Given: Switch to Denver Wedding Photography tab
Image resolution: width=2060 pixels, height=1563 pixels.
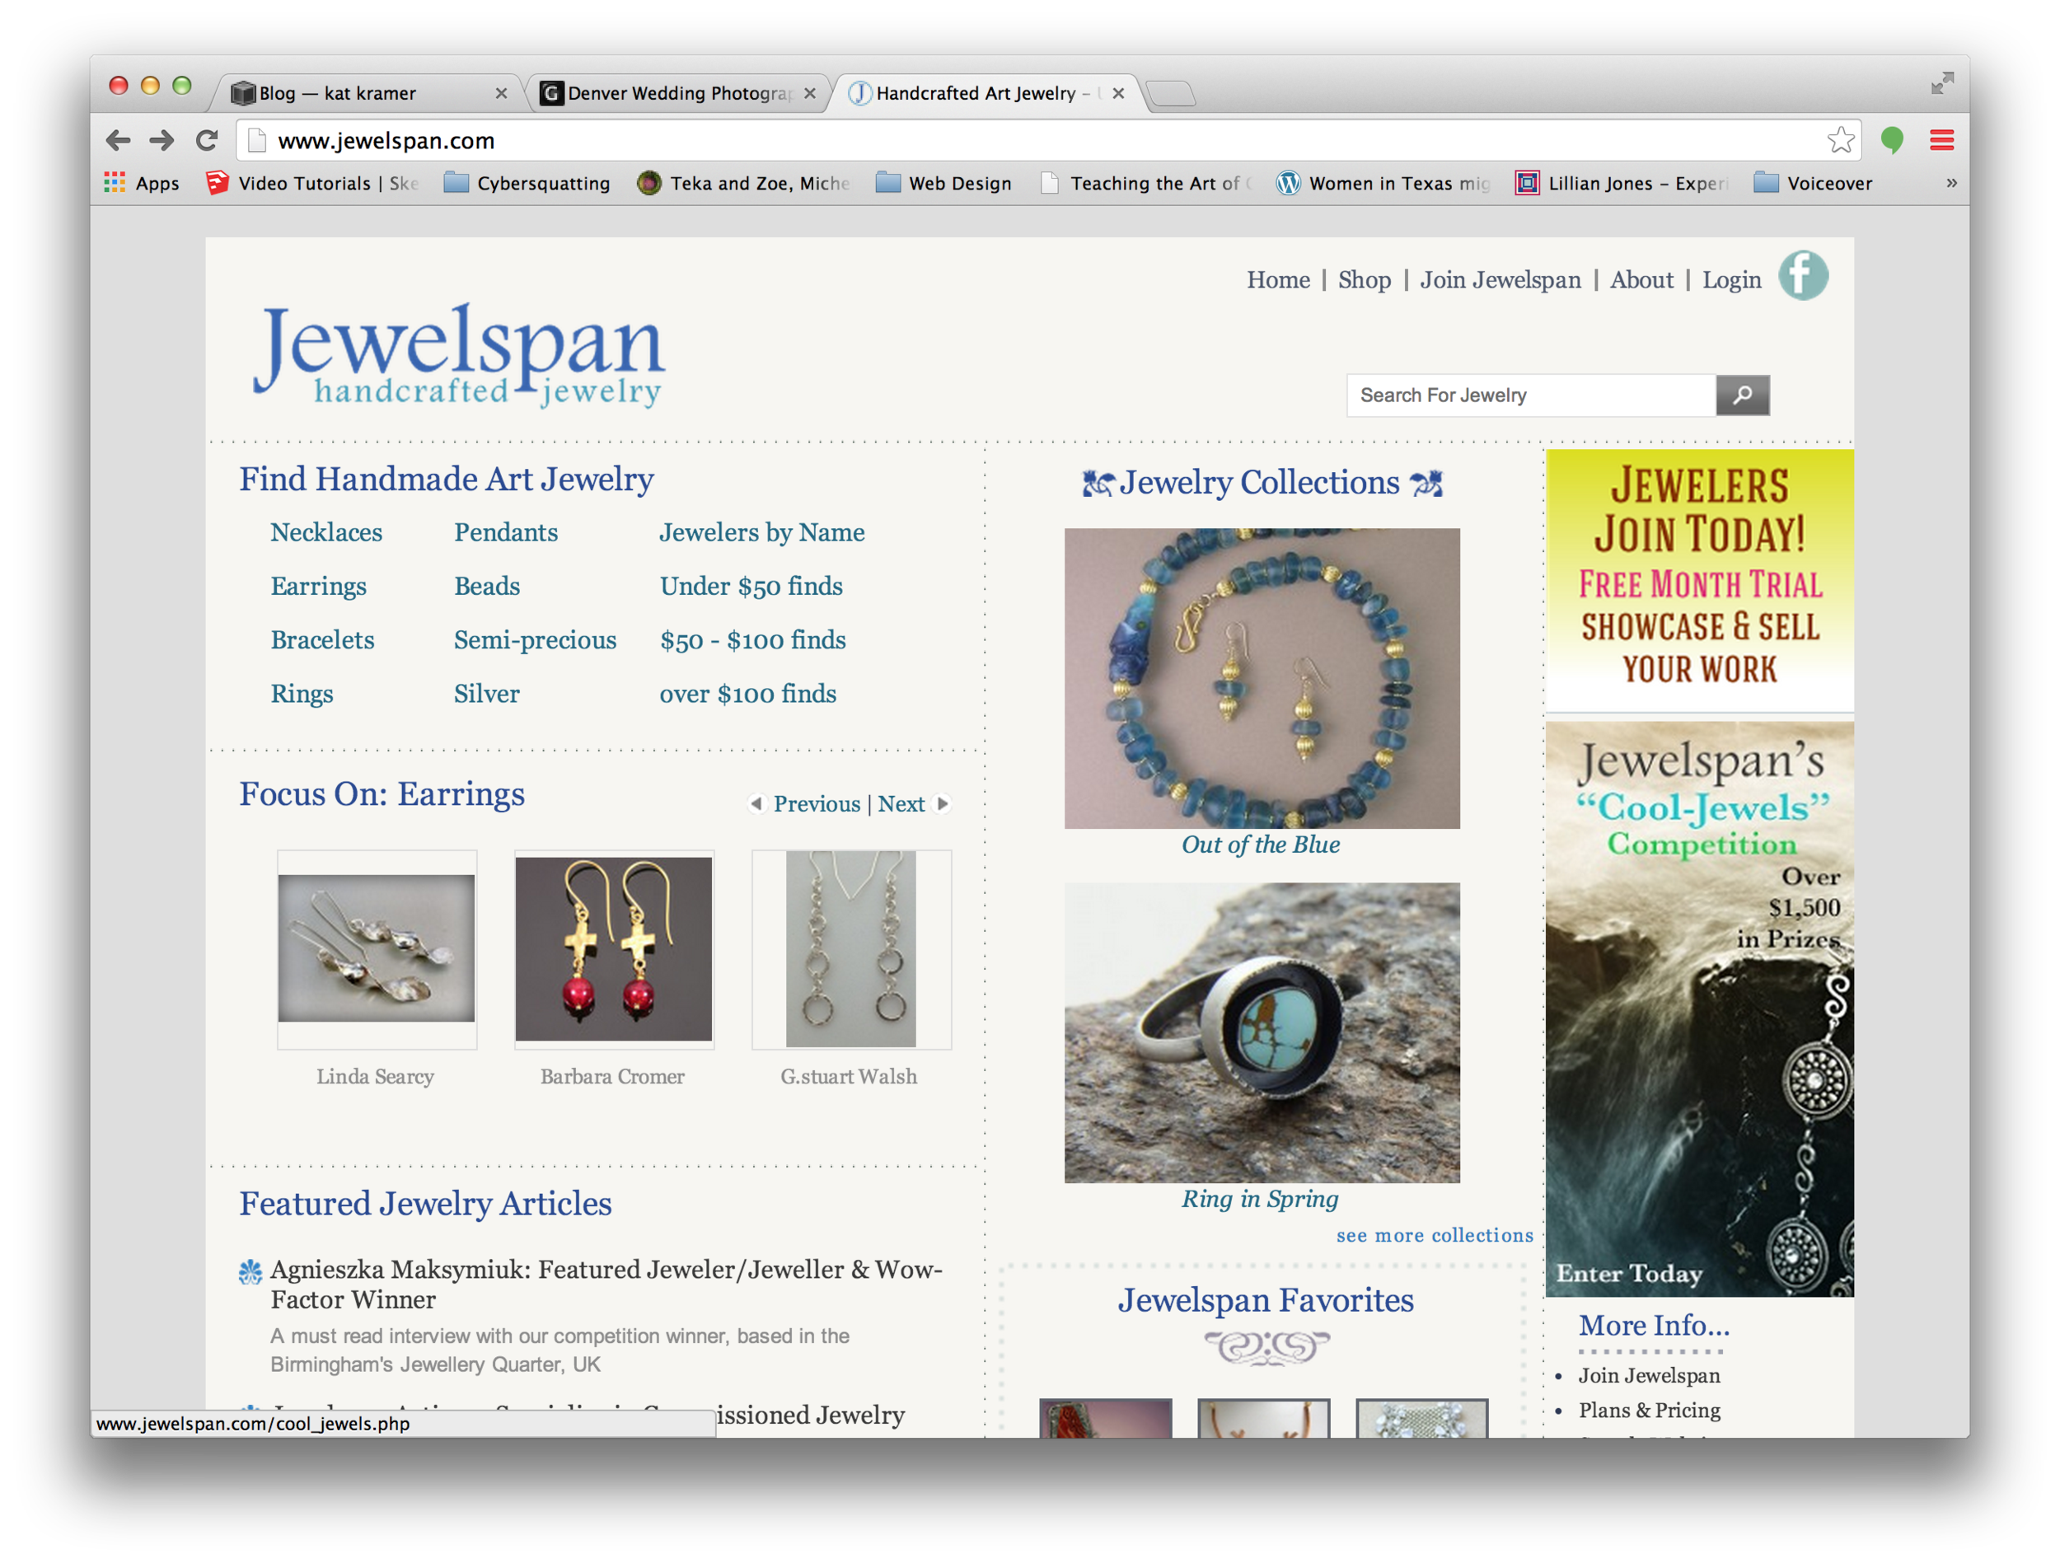Looking at the screenshot, I should coord(678,93).
